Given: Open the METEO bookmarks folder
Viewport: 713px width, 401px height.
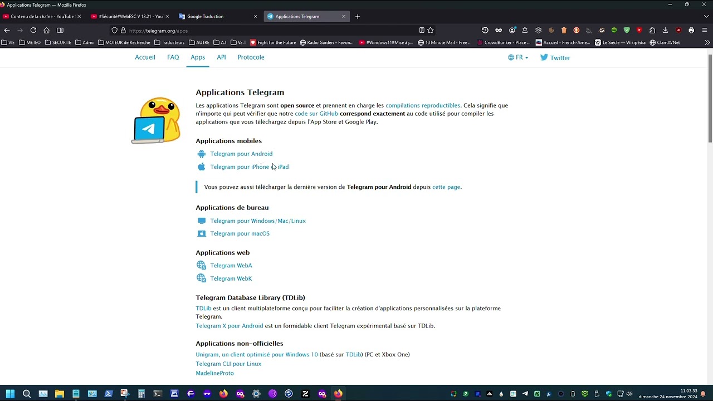Looking at the screenshot, I should pyautogui.click(x=30, y=42).
